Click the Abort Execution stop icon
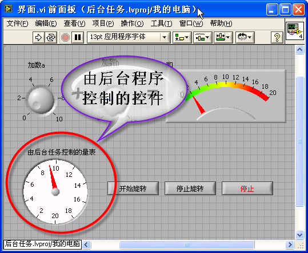308x253 pixels. pos(65,37)
